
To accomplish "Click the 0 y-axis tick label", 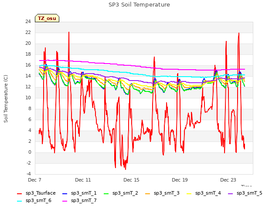I will click(30, 152).
